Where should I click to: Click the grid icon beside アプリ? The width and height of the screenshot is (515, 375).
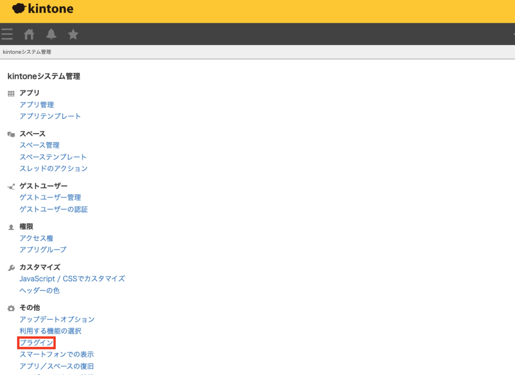11,93
